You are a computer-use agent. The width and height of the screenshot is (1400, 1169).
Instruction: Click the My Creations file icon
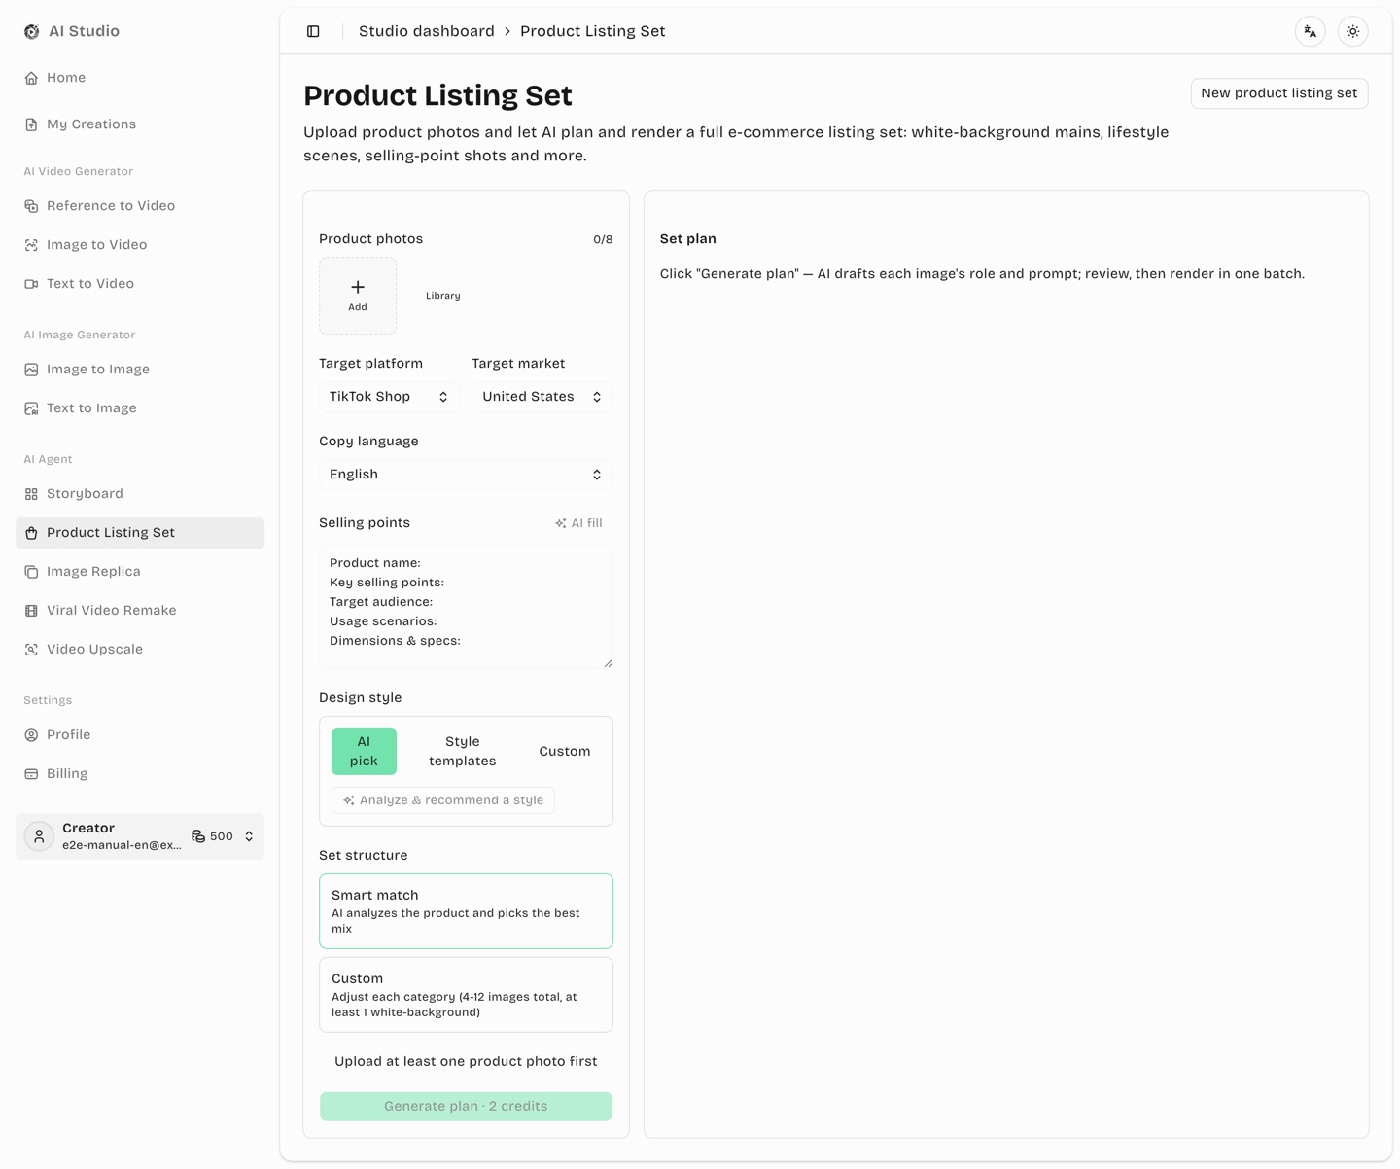click(31, 124)
